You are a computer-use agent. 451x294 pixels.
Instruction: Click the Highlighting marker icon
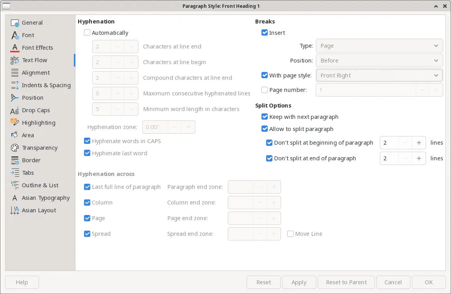click(15, 122)
